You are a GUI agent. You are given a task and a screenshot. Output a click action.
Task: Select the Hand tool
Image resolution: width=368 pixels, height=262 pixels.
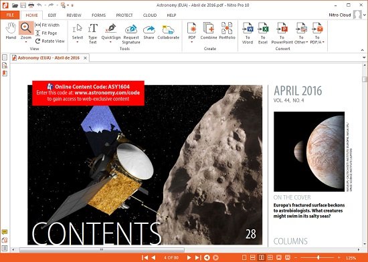[11, 31]
